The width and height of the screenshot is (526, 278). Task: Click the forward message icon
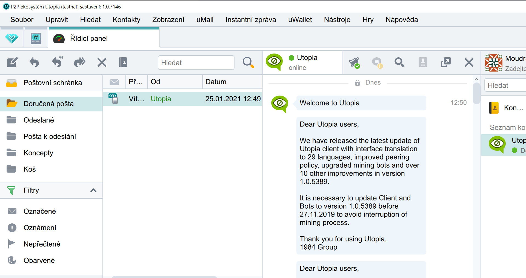coord(80,62)
